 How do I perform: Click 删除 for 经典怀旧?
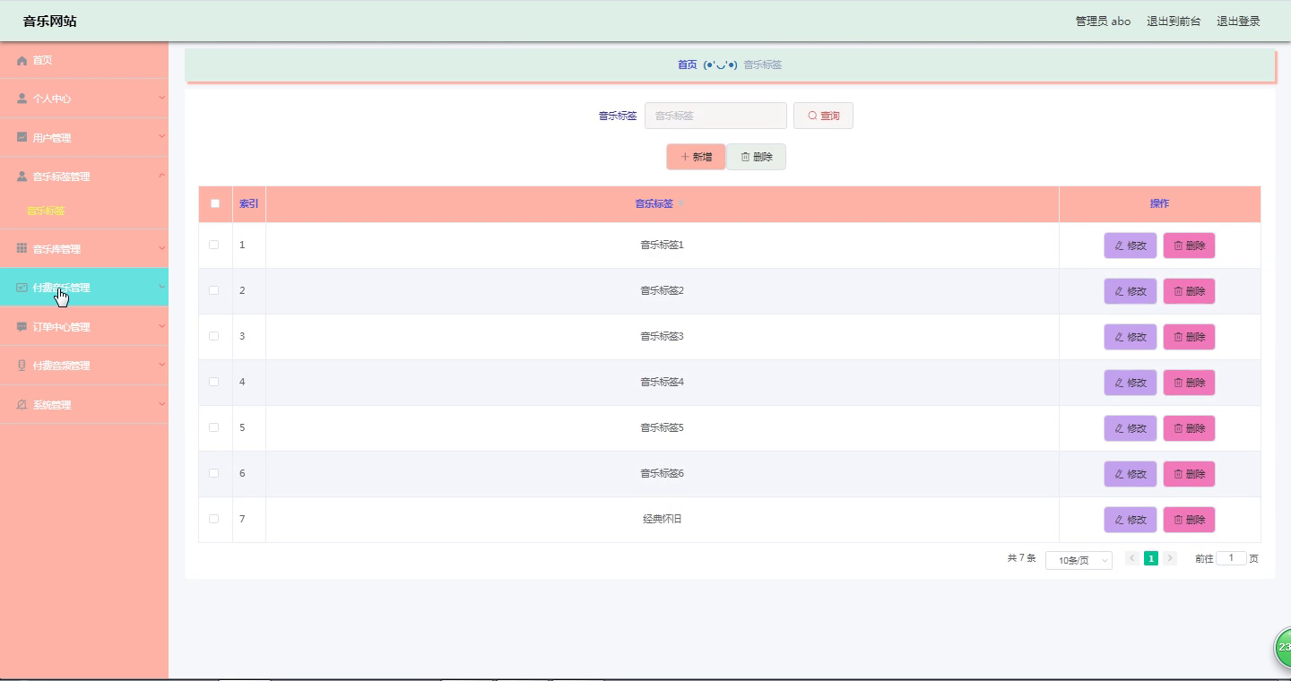(1189, 520)
